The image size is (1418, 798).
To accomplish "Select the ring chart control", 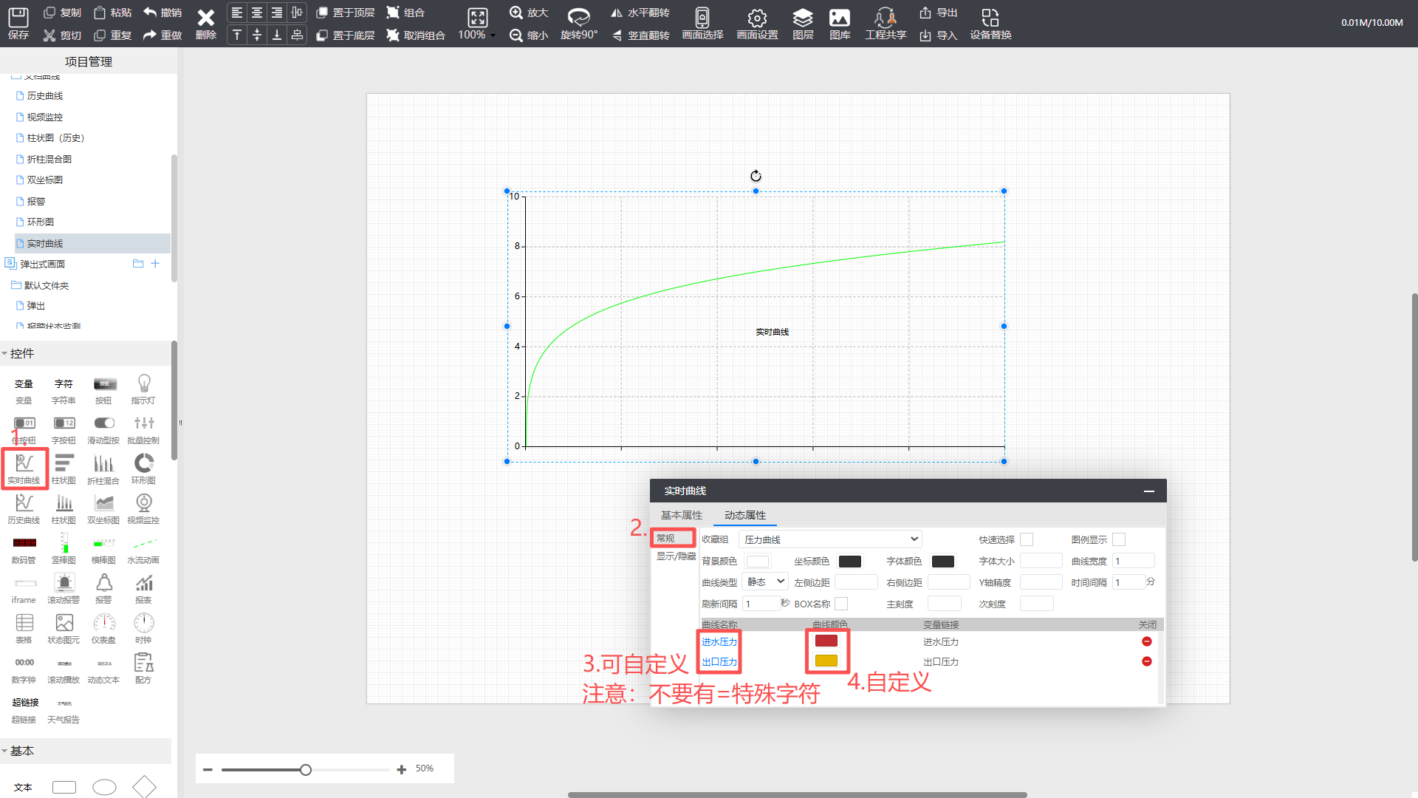I will [x=143, y=468].
